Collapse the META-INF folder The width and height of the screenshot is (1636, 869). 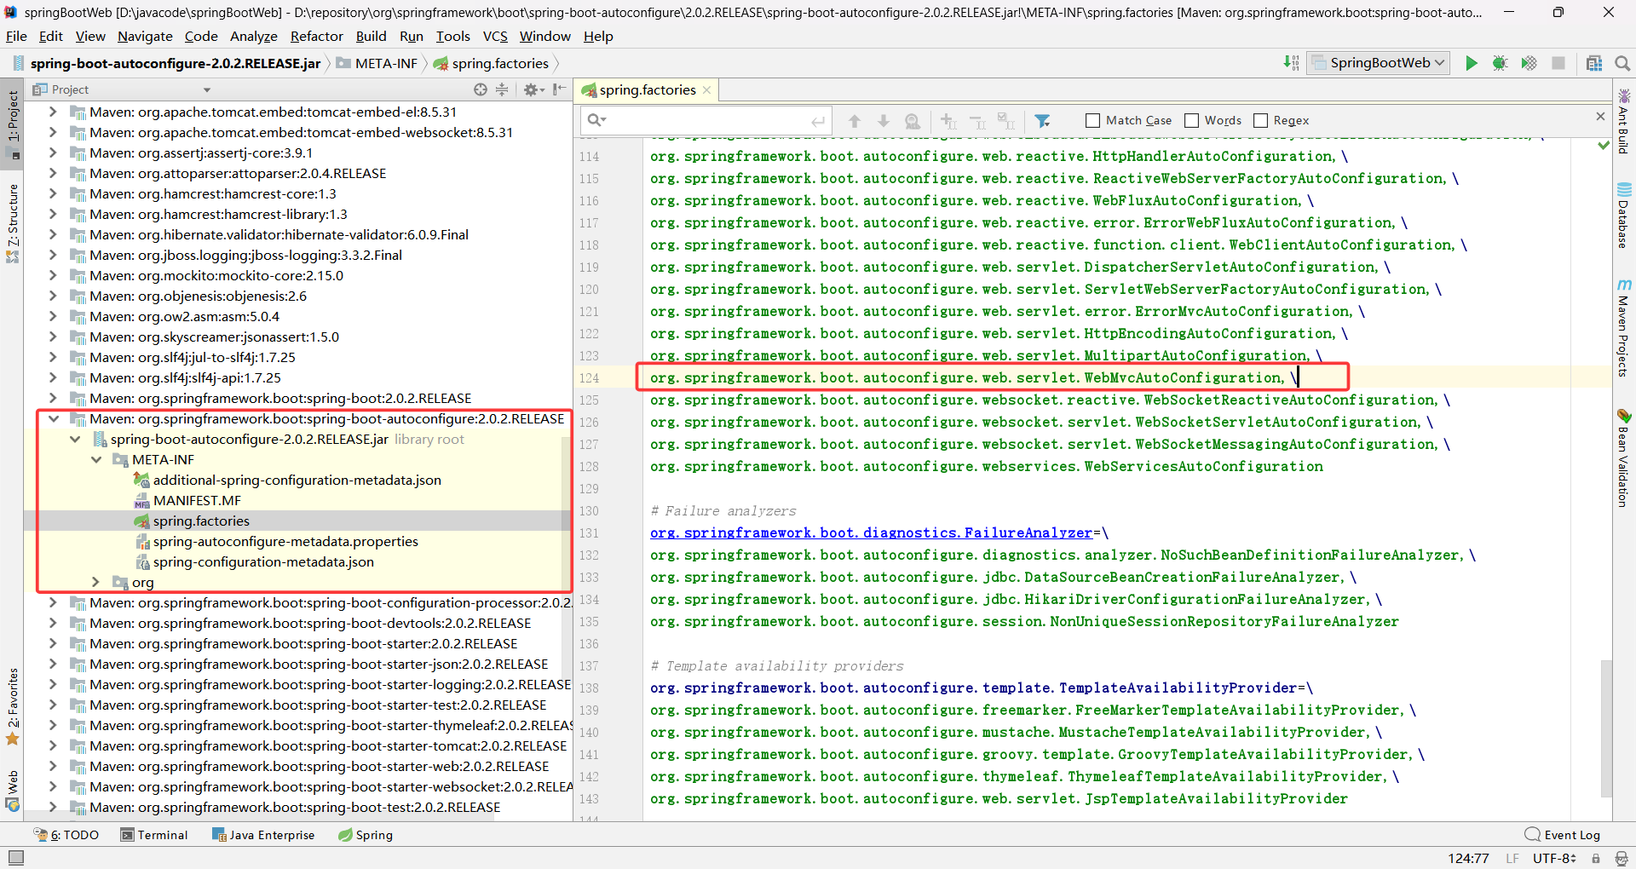click(x=96, y=459)
